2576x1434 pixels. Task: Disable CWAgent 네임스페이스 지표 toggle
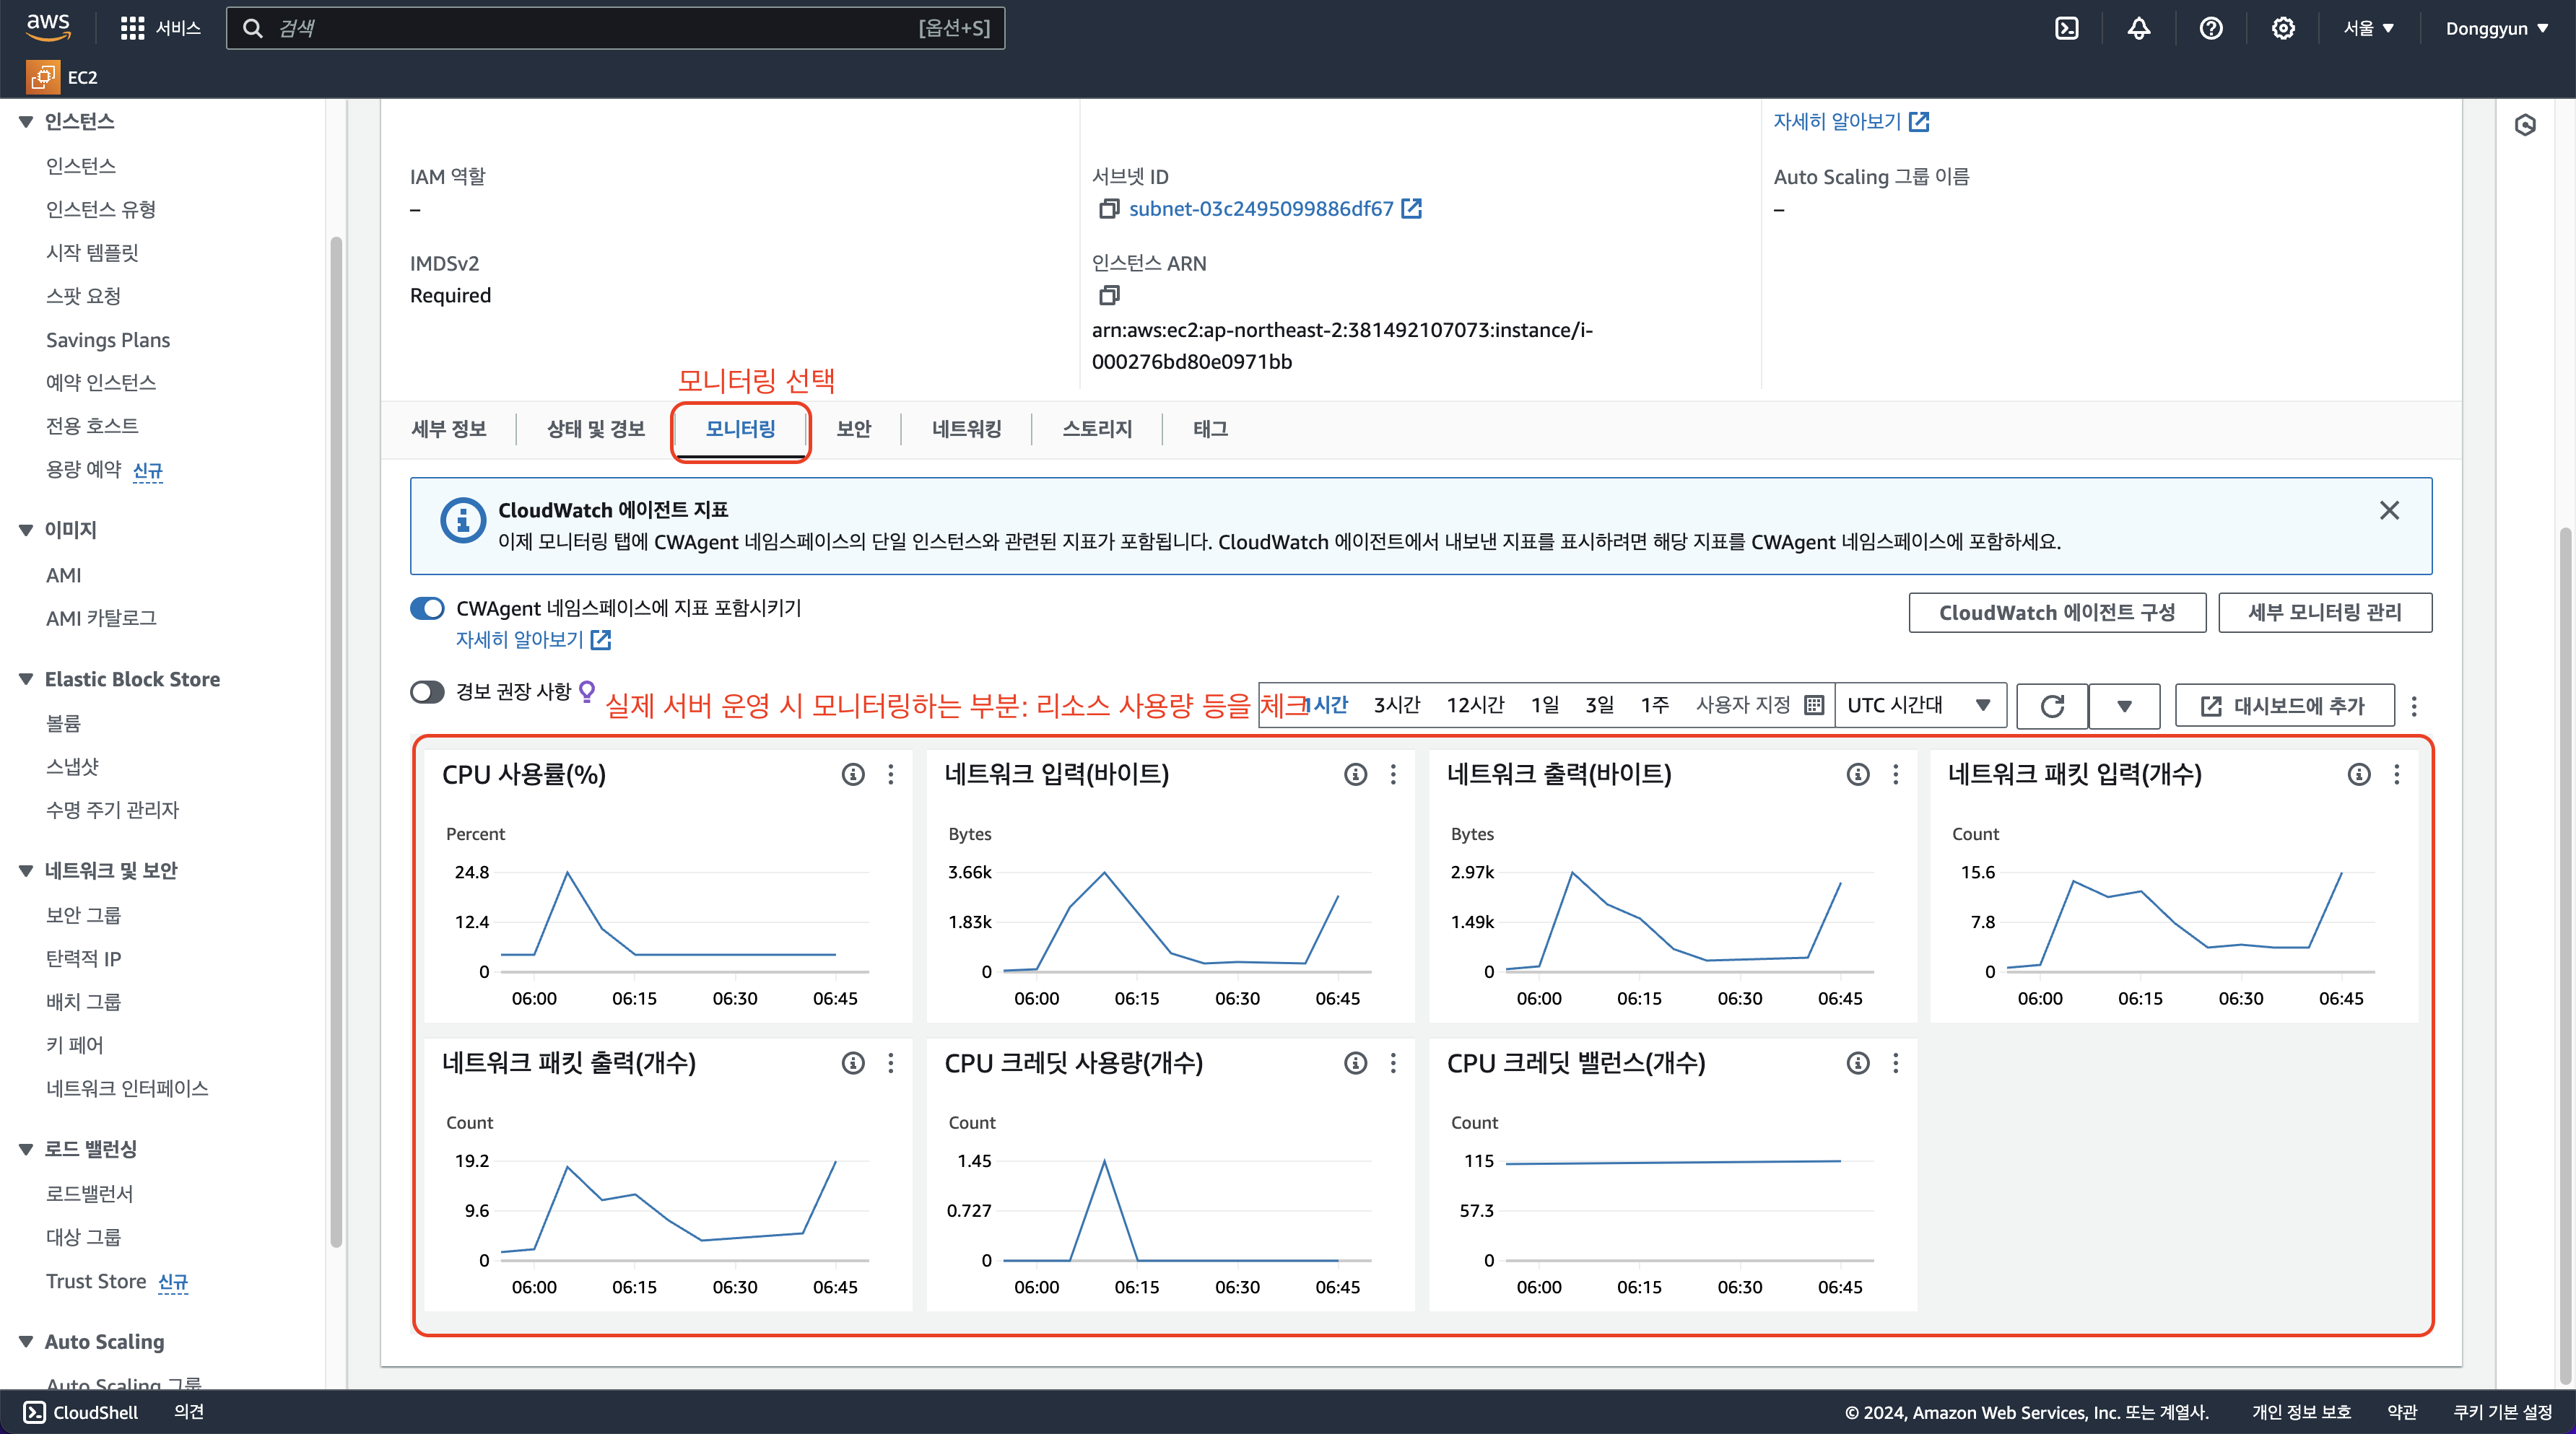point(427,608)
